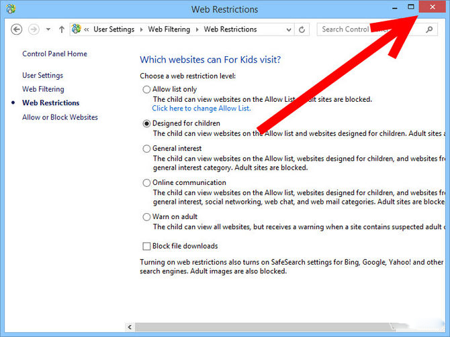Open Web Filtering in the address bar
Screen dimensions: 450x337
[x=169, y=29]
